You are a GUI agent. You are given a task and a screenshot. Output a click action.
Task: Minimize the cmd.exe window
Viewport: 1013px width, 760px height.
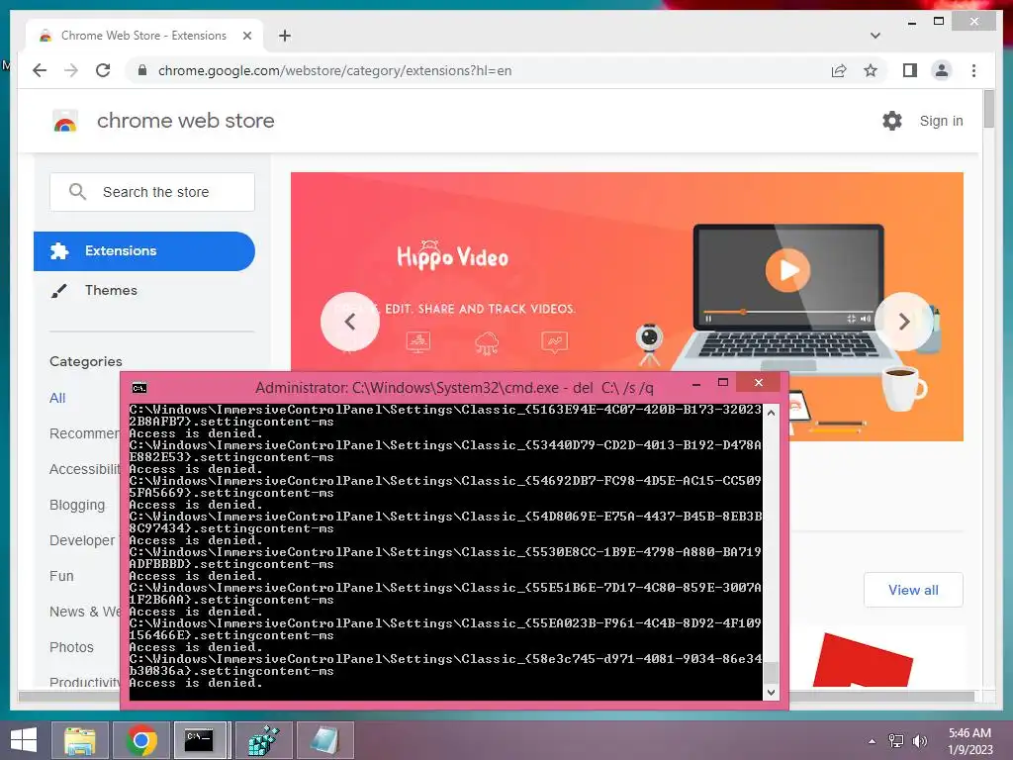695,384
